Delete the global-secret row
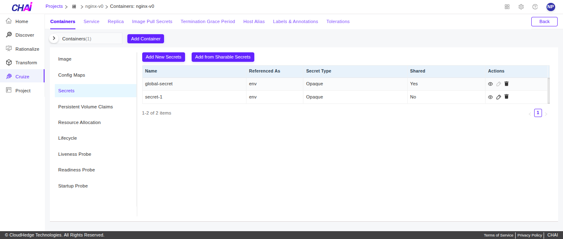Image resolution: width=563 pixels, height=239 pixels. tap(507, 84)
